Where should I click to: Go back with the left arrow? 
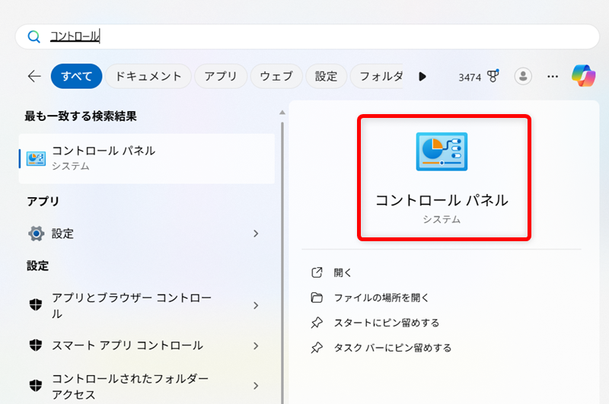(34, 76)
